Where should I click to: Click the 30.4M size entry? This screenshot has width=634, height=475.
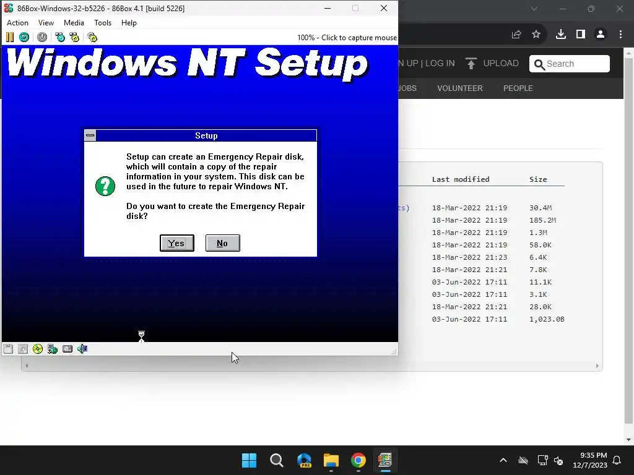[541, 208]
